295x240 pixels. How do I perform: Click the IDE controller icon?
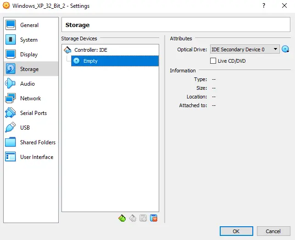(67, 50)
